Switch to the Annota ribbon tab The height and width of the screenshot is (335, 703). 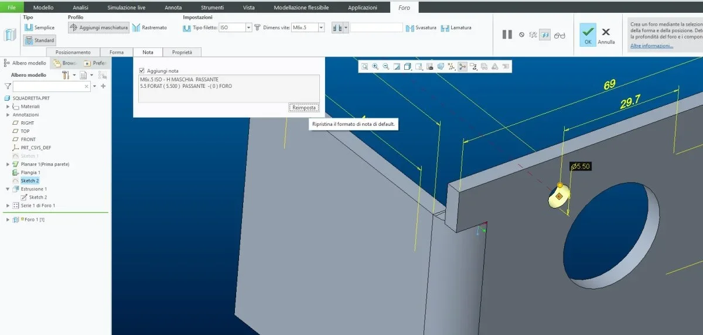[173, 8]
